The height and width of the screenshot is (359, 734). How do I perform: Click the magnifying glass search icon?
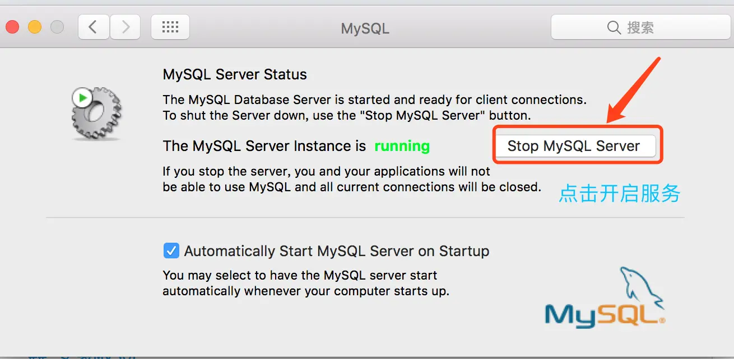(614, 27)
